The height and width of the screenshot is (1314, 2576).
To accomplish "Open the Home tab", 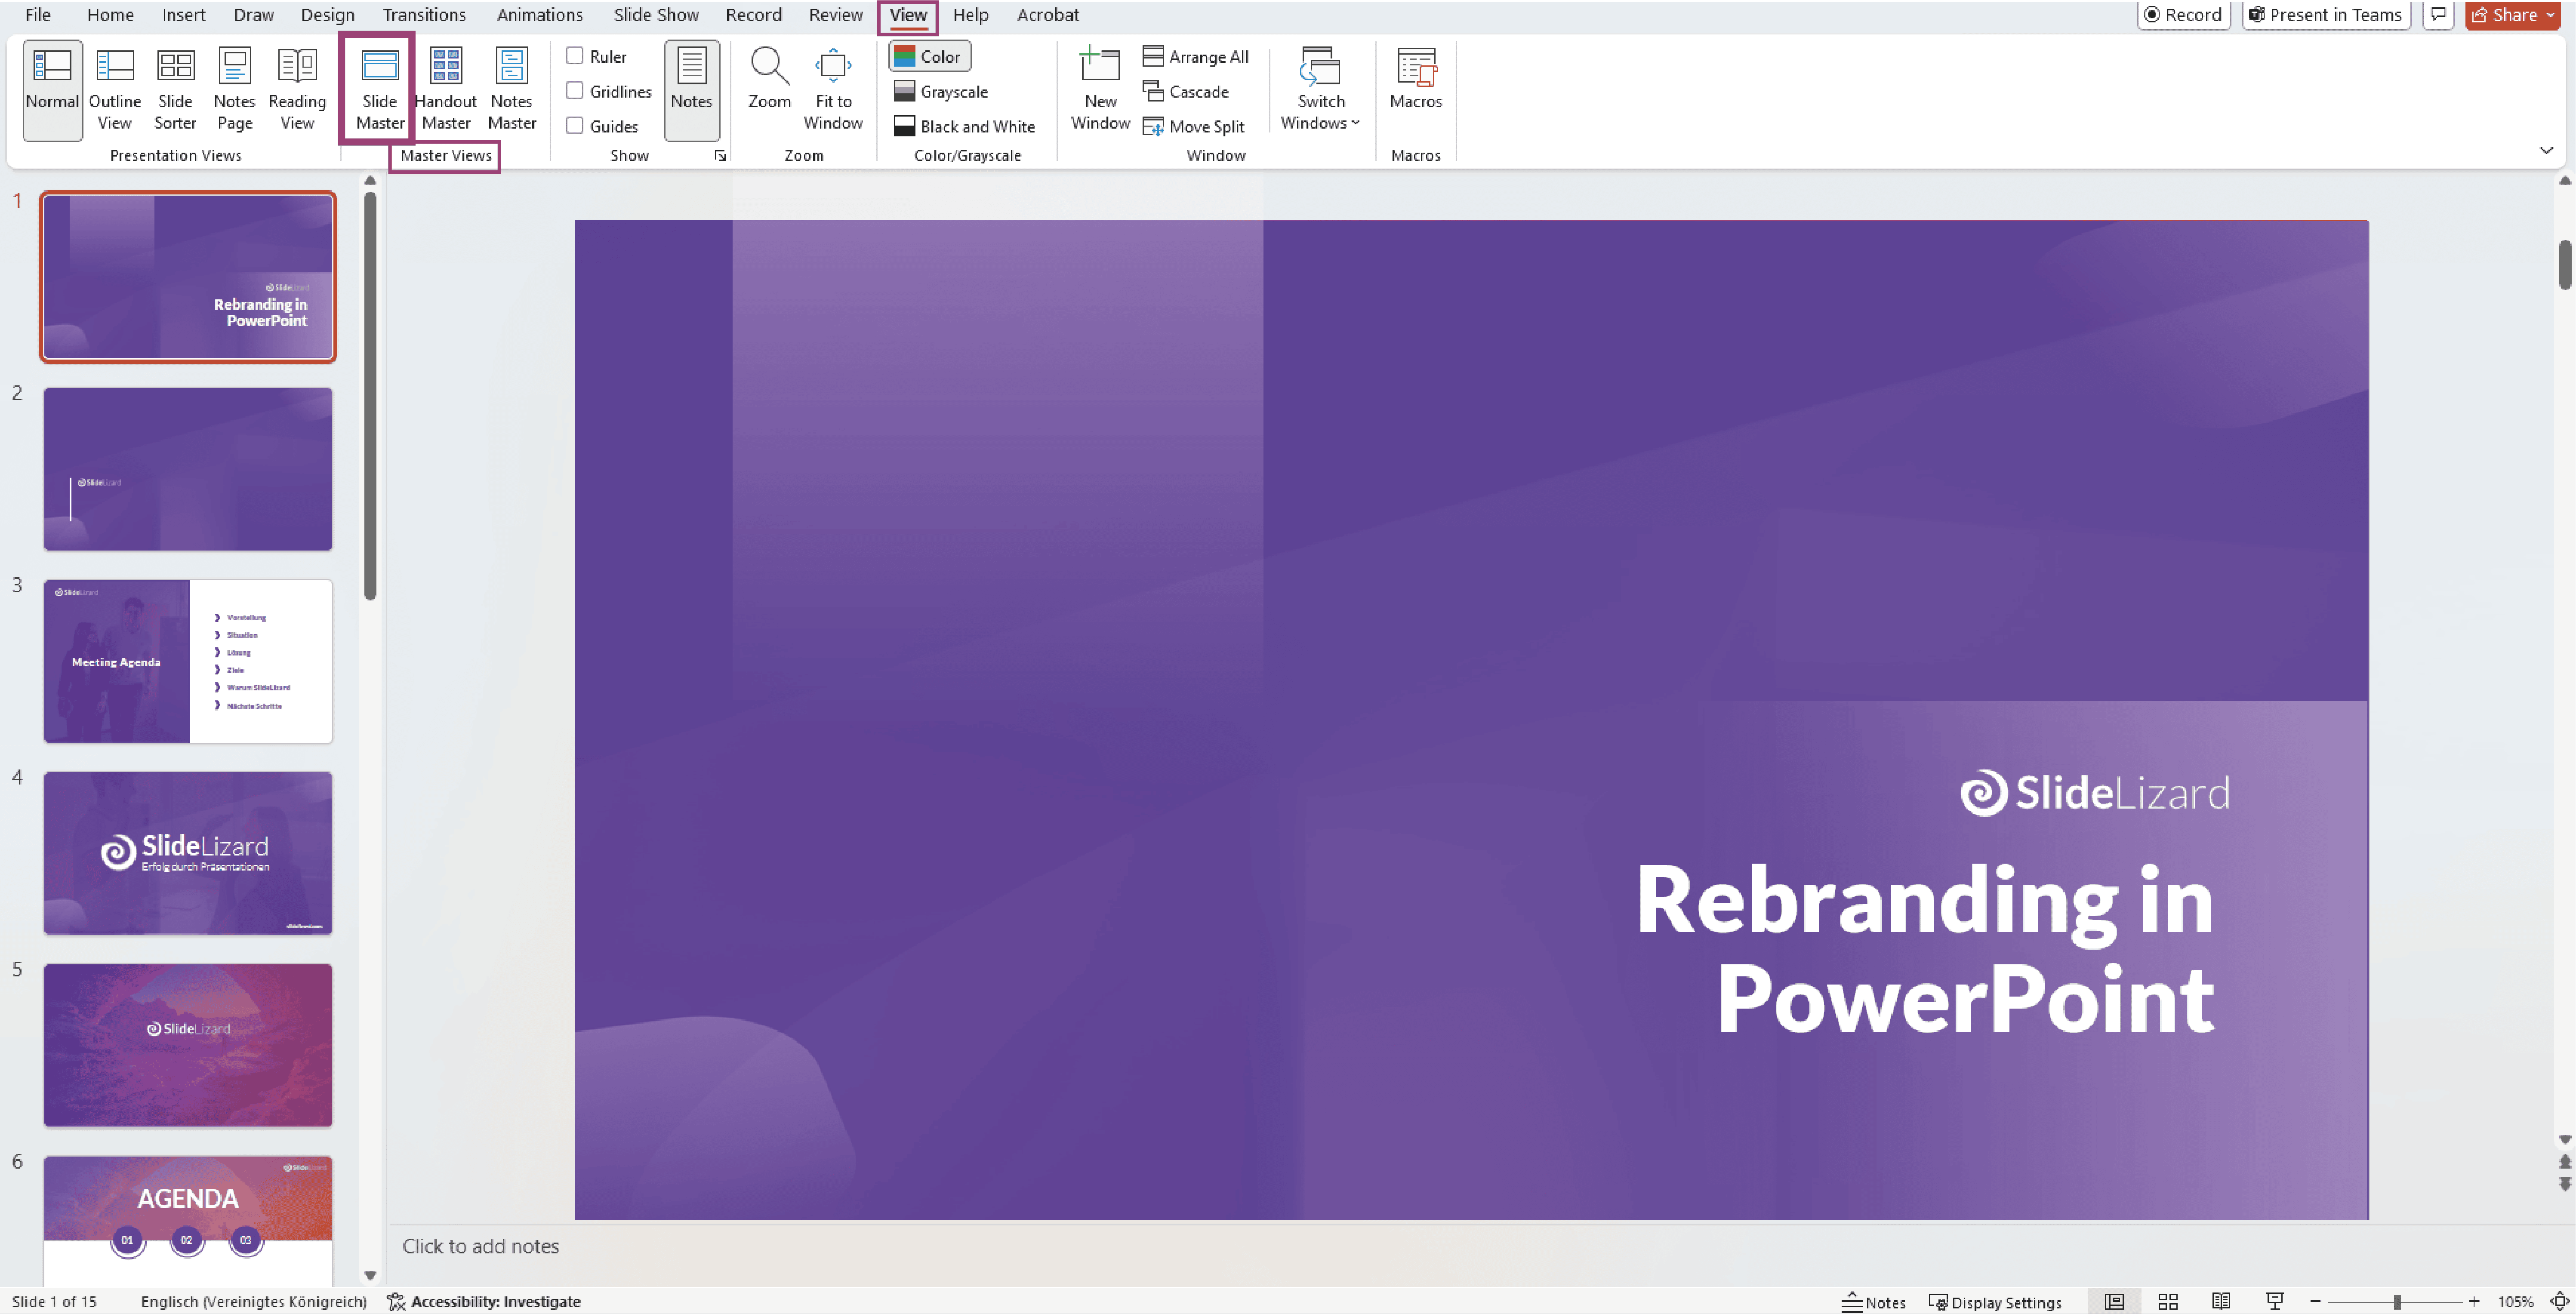I will tap(110, 15).
